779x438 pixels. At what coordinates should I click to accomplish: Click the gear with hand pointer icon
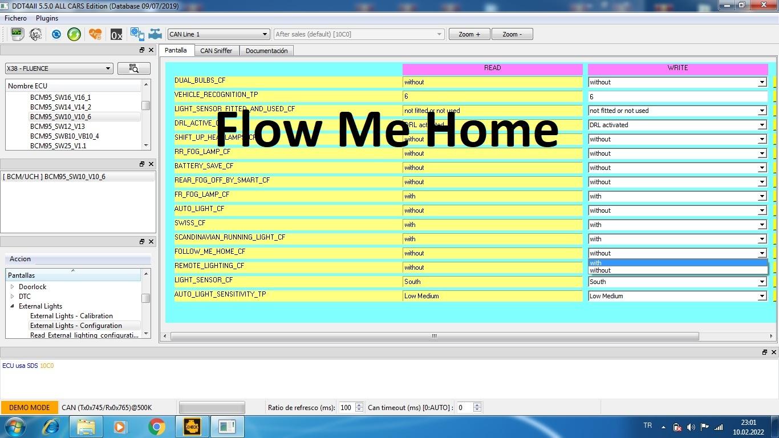pos(137,34)
